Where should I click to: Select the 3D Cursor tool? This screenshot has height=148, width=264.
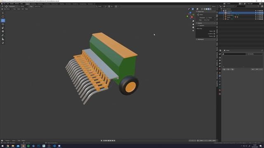[x=3, y=16]
